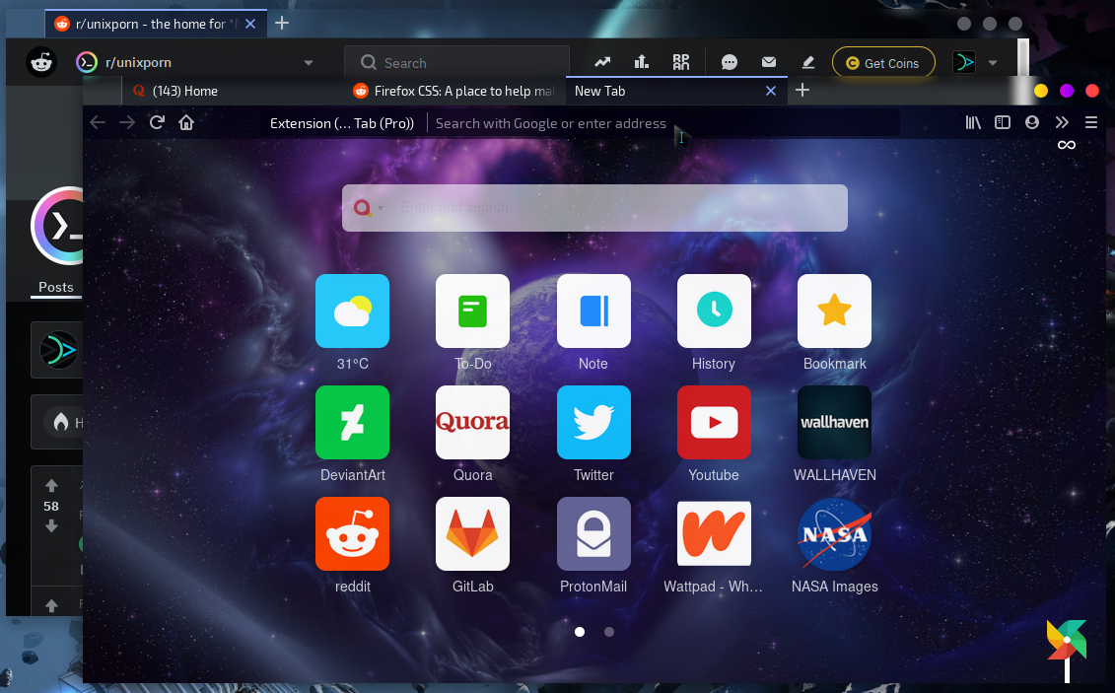
Task: Launch the Twitter shortcut
Action: click(x=593, y=422)
